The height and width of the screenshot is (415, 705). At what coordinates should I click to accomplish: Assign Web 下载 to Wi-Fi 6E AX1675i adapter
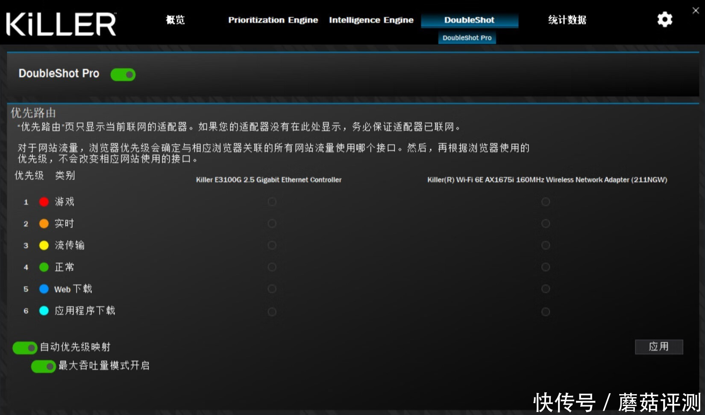click(x=546, y=289)
